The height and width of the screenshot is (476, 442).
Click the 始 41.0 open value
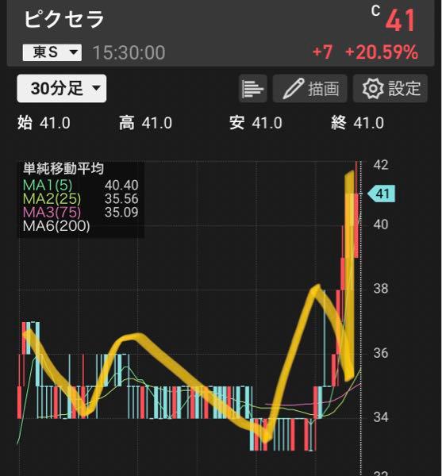coord(44,123)
